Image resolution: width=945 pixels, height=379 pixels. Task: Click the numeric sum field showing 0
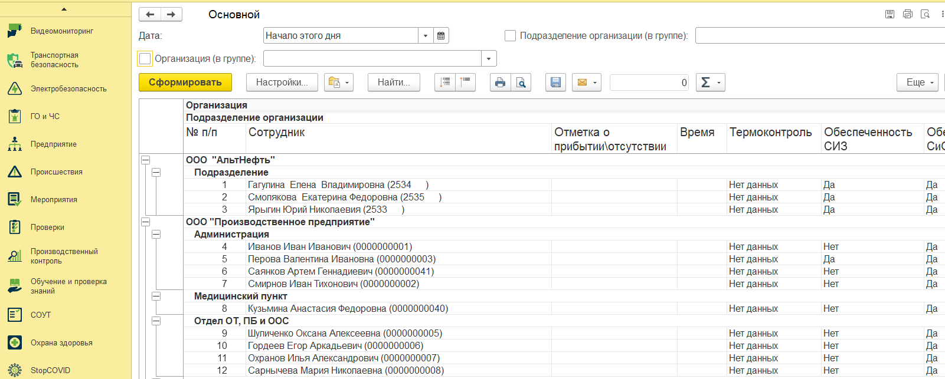[x=649, y=83]
